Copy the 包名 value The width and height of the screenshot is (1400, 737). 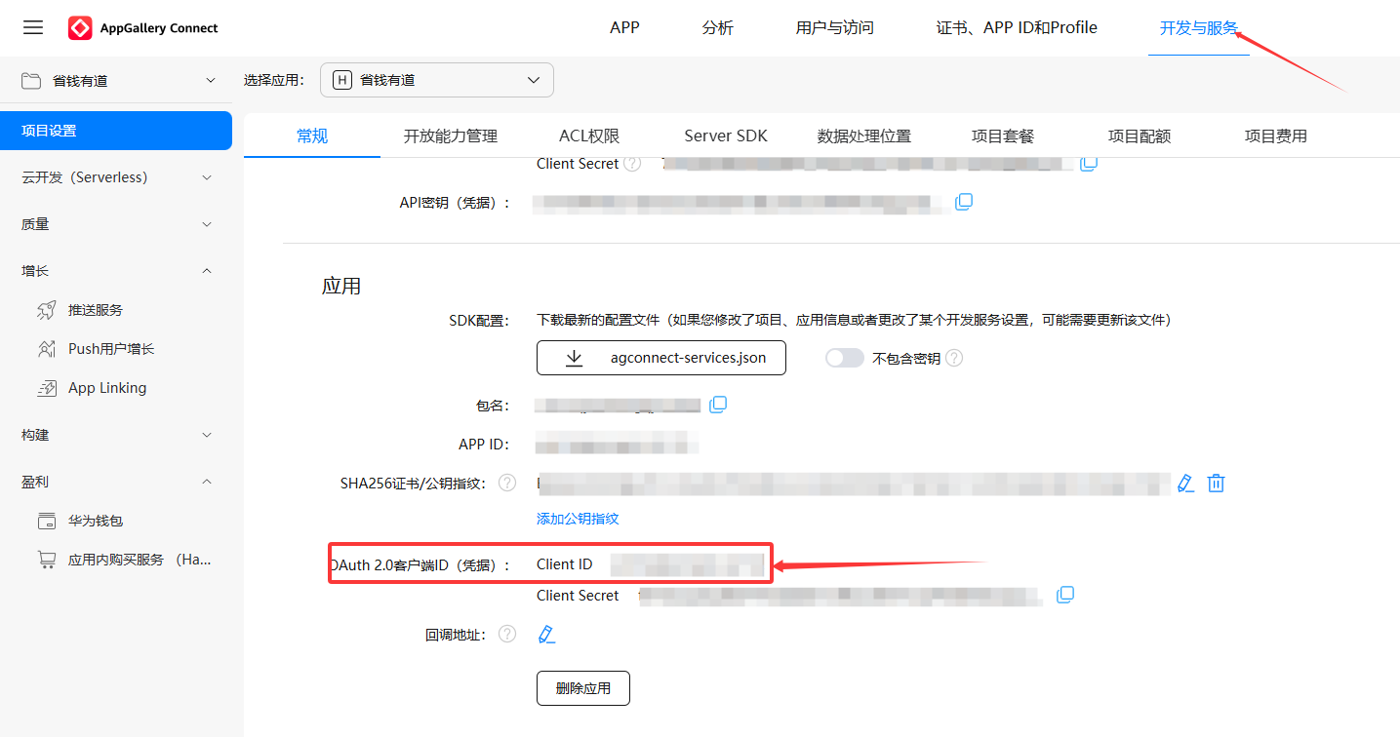tap(718, 404)
